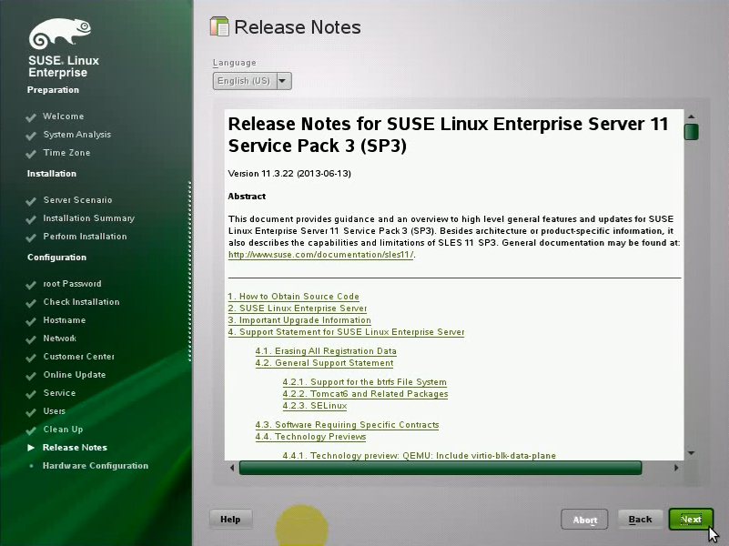Click the checkmark icon beside Perform Installation
This screenshot has height=546, width=729.
(x=31, y=237)
